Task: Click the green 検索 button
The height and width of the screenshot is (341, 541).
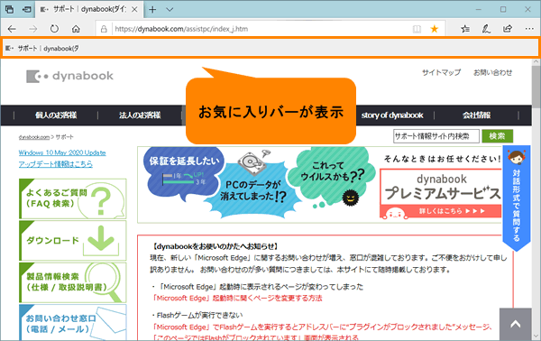Action: click(497, 136)
